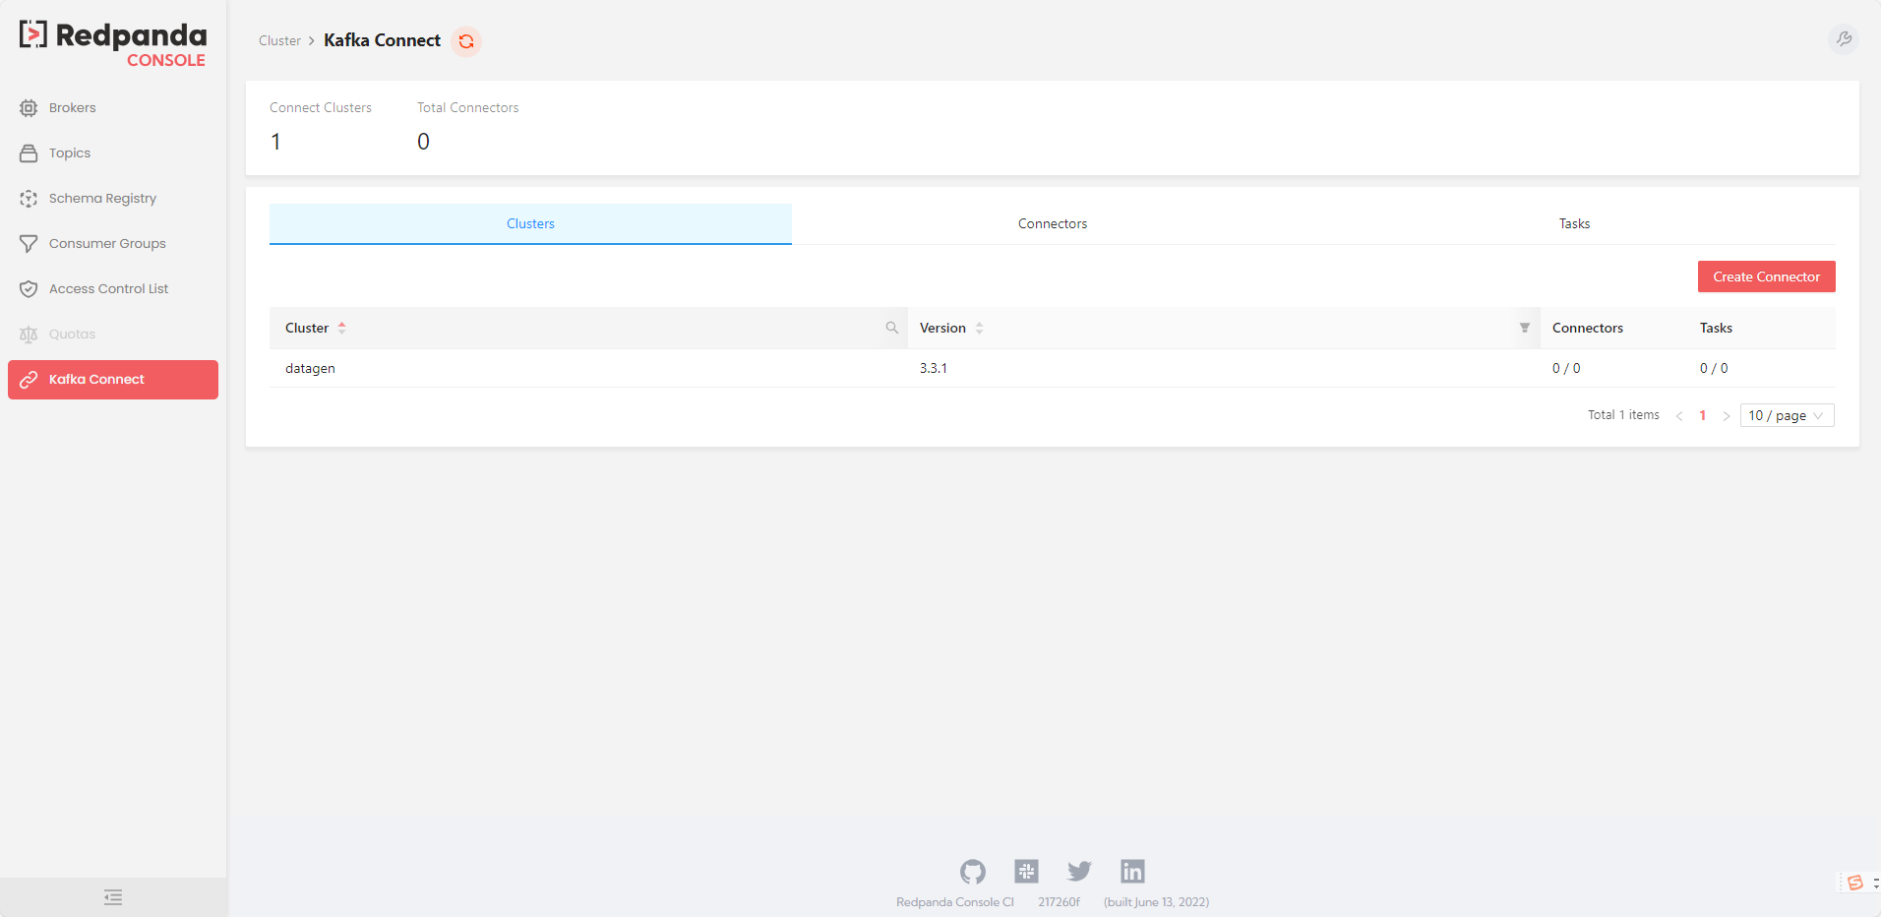Click the Cluster breadcrumb link
The width and height of the screenshot is (1881, 917).
279,40
